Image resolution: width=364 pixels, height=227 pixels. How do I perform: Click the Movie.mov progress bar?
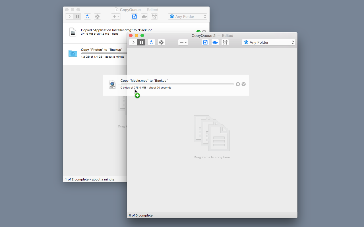pos(177,84)
